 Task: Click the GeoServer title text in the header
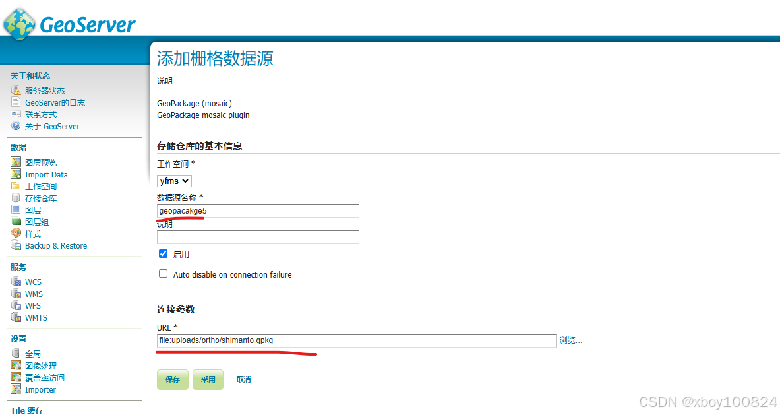click(x=87, y=24)
